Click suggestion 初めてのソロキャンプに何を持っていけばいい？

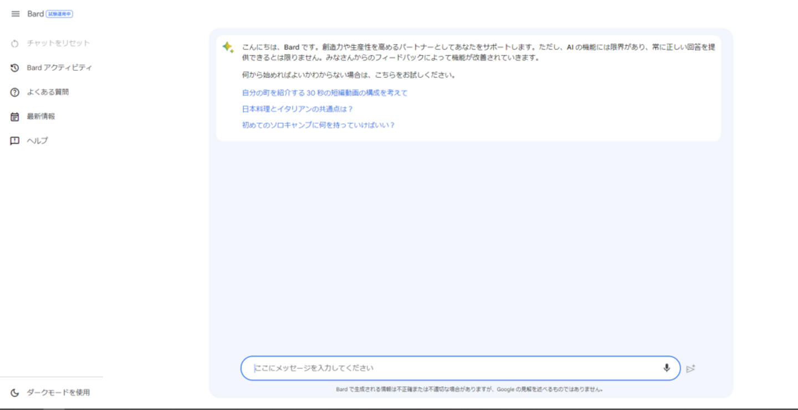(x=319, y=125)
